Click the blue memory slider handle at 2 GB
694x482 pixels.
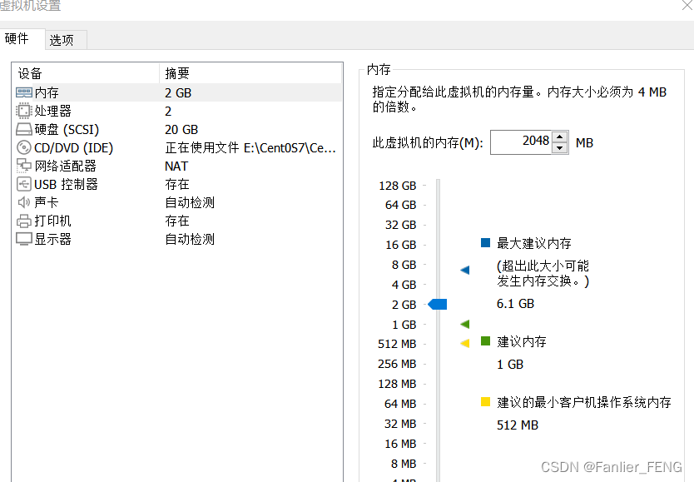point(437,305)
